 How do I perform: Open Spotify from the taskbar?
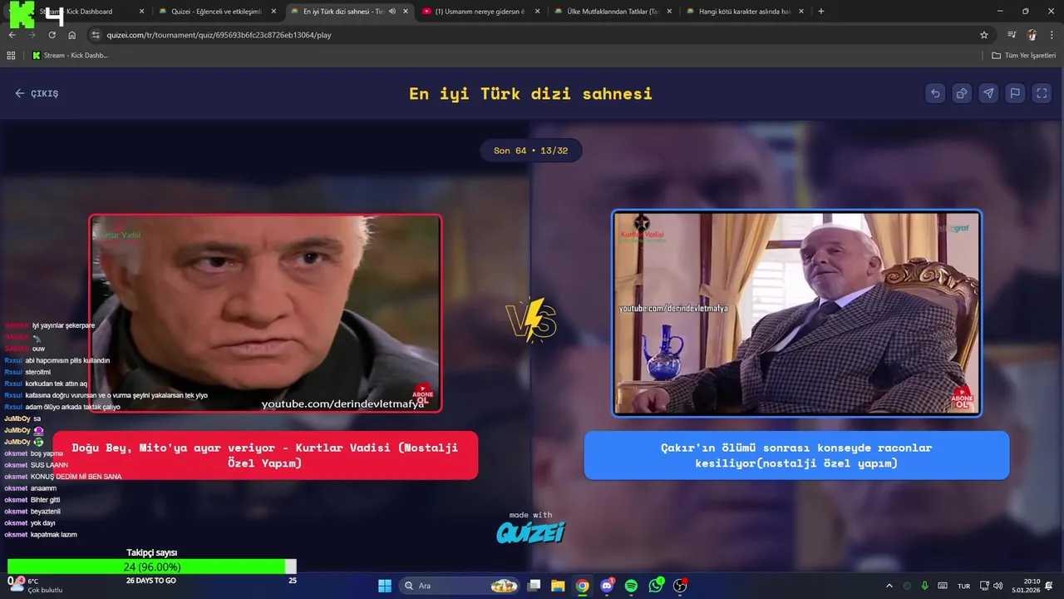[x=632, y=586]
